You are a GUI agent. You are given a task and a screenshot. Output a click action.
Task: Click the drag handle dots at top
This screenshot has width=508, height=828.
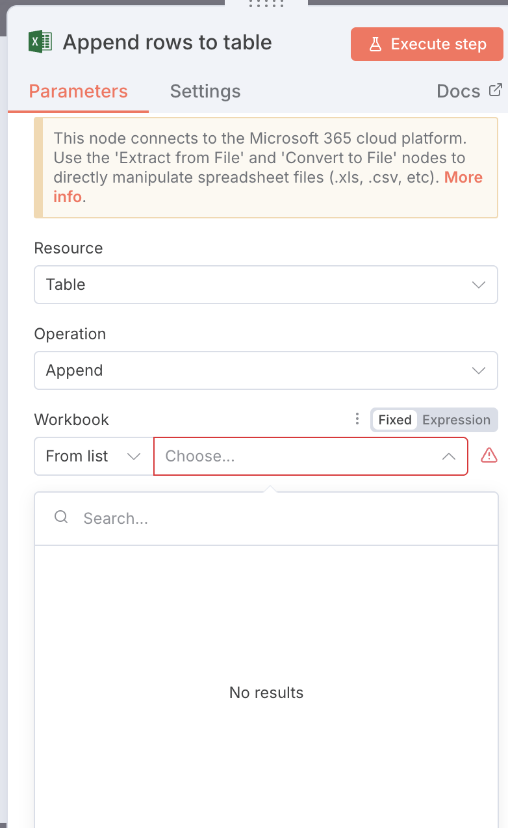(x=266, y=4)
